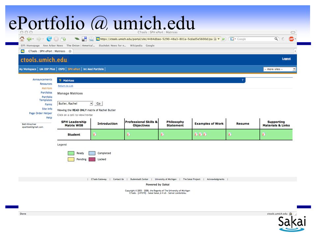
Task: Open the Philosophy Statement cell document icon
Action: pos(162,134)
